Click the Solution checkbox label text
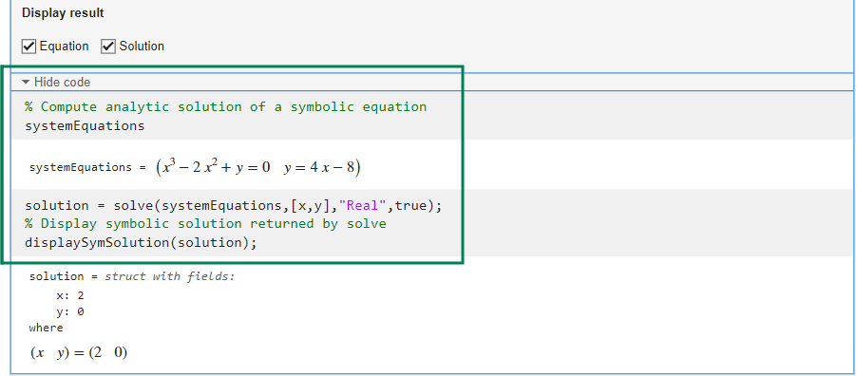Viewport: 857px width, 376px height. (x=142, y=47)
